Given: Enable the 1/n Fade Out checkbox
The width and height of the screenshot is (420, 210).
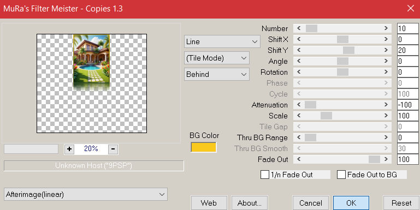Looking at the screenshot, I should point(265,175).
